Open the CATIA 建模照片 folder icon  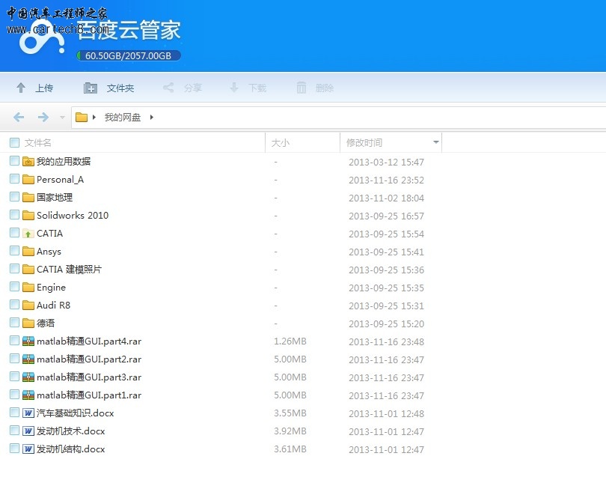(28, 269)
